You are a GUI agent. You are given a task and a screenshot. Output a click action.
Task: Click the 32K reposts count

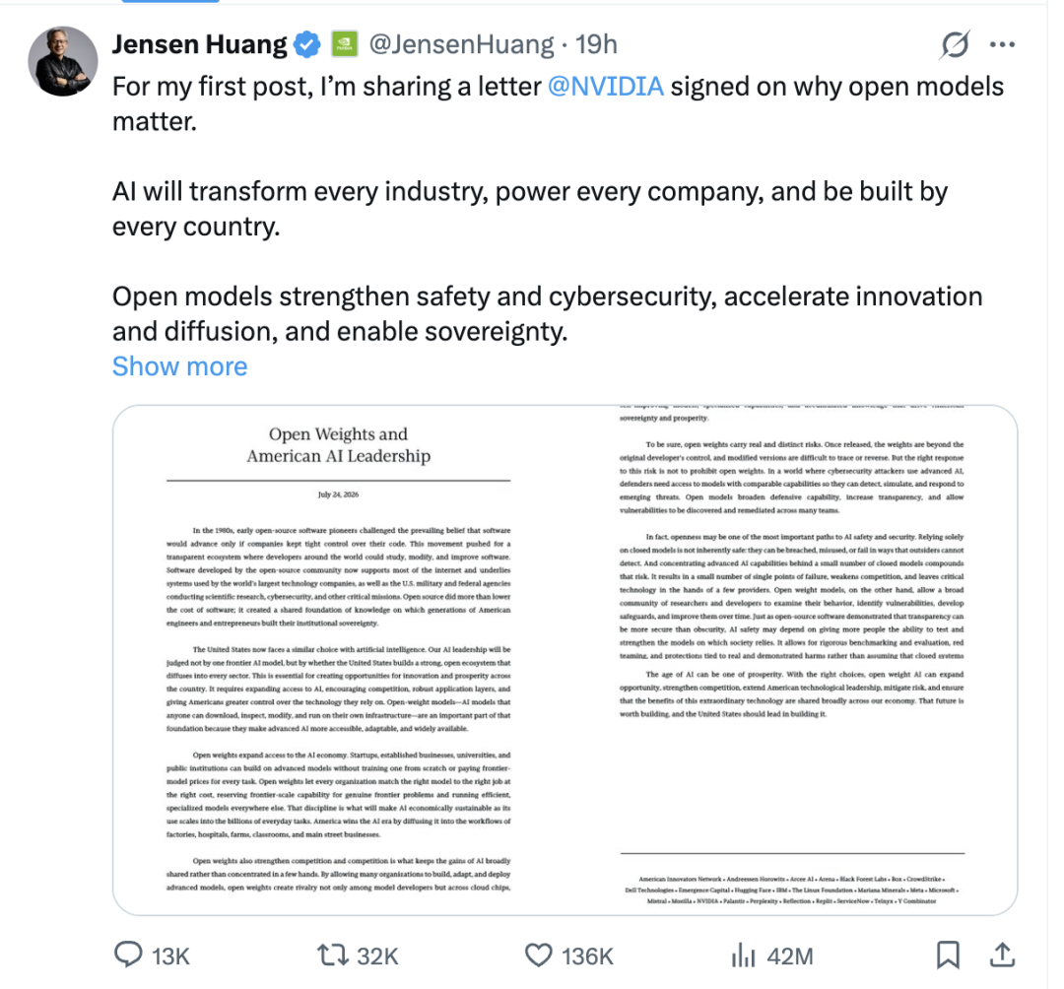point(377,956)
